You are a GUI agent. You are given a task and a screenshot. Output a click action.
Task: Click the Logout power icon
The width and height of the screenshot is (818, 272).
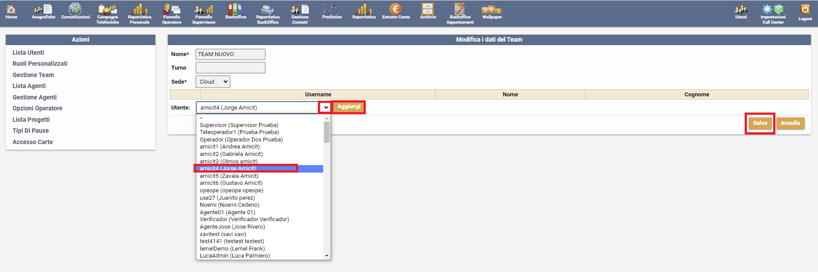click(x=805, y=12)
